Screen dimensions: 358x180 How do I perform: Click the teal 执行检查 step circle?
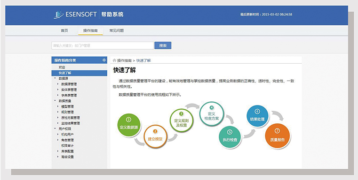coord(230,137)
